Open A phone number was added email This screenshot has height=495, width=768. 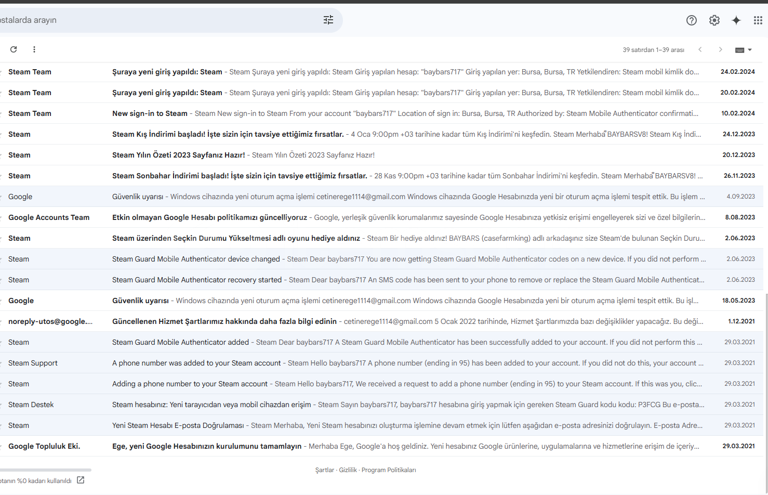(381, 363)
